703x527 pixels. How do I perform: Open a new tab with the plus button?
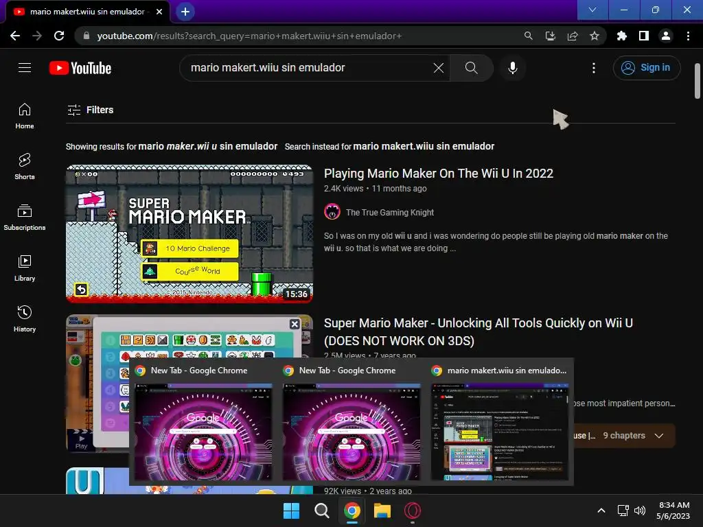[x=185, y=12]
